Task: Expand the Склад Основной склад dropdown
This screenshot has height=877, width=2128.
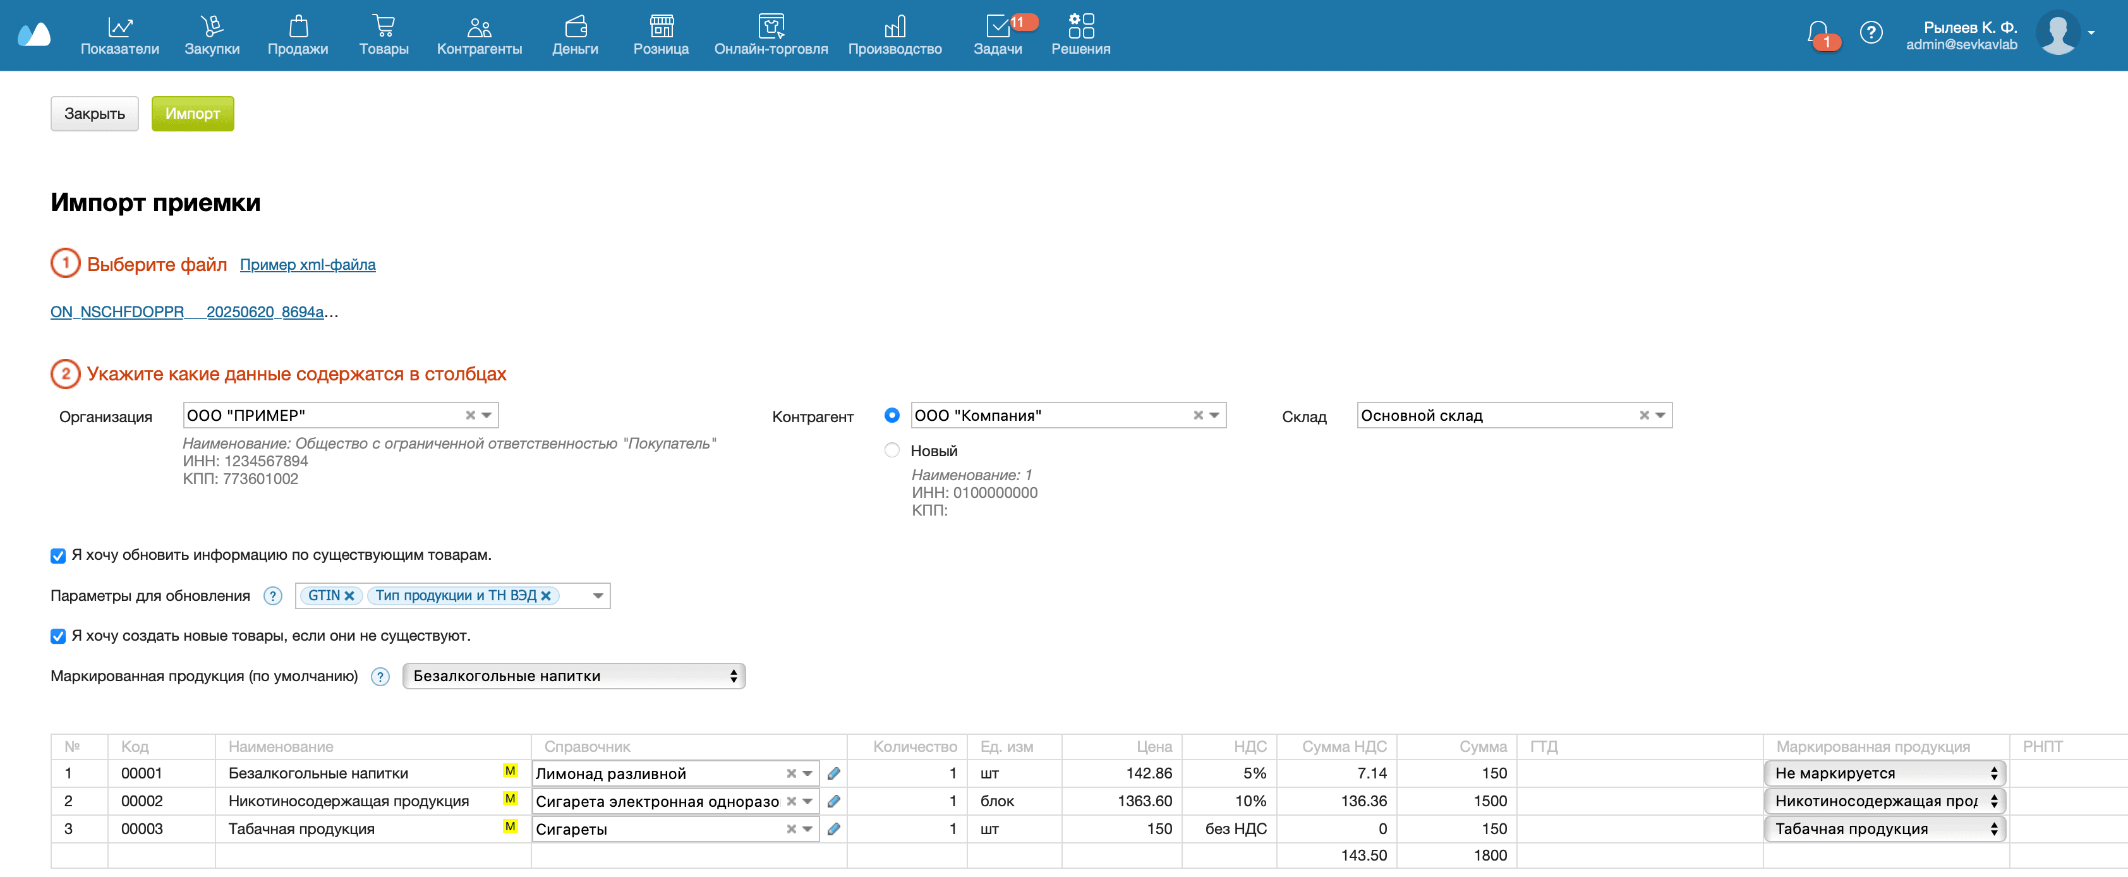Action: point(1660,415)
